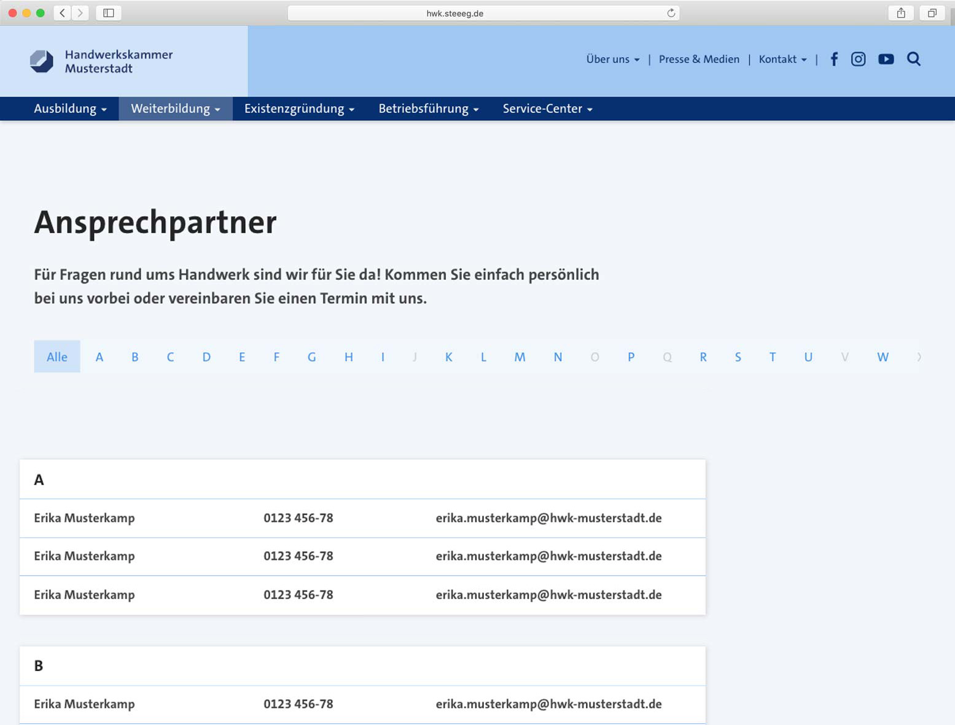Click the YouTube icon in header

886,59
